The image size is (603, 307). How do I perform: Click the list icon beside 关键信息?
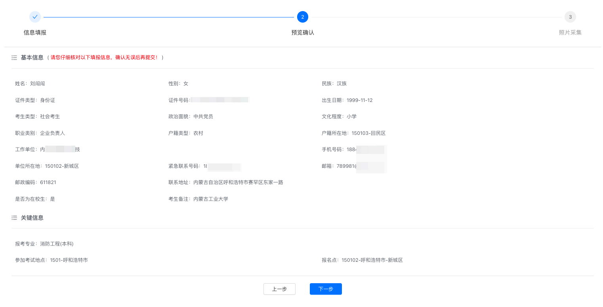pyautogui.click(x=14, y=218)
